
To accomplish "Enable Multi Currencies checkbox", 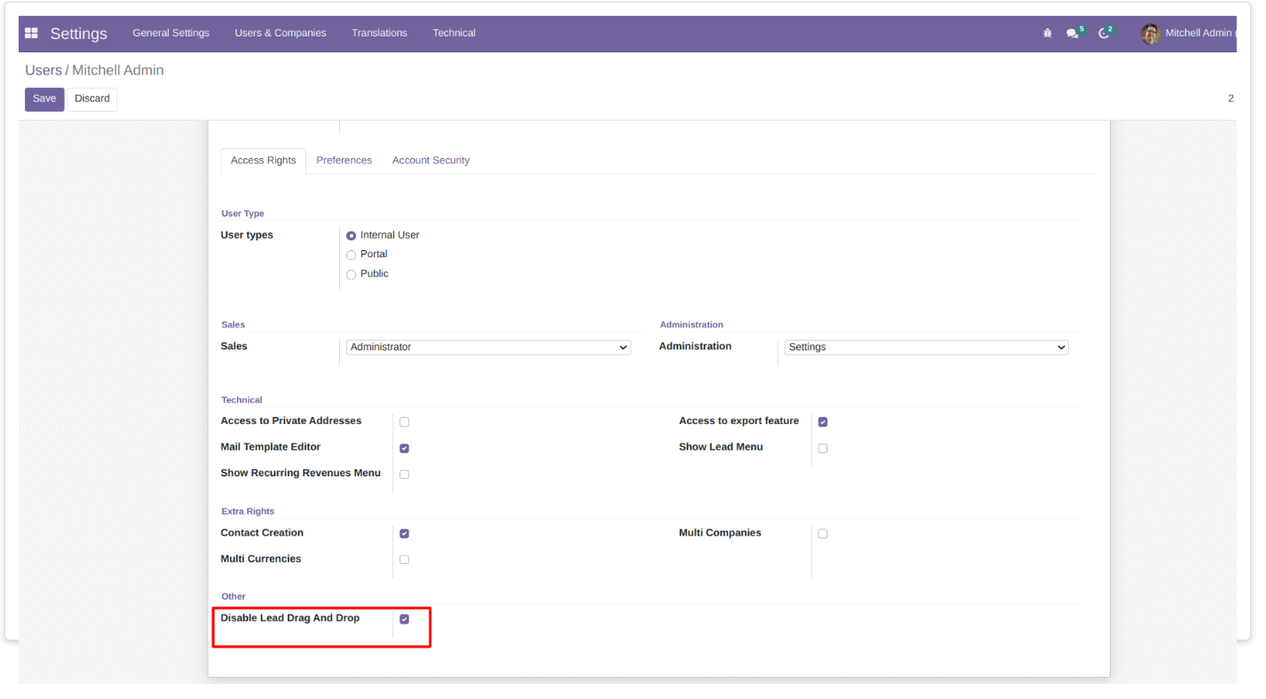I will click(404, 560).
